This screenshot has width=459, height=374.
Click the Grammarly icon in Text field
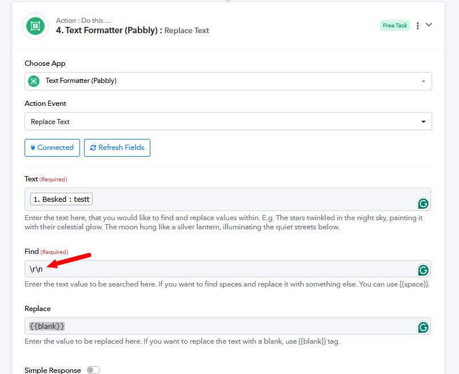click(424, 203)
